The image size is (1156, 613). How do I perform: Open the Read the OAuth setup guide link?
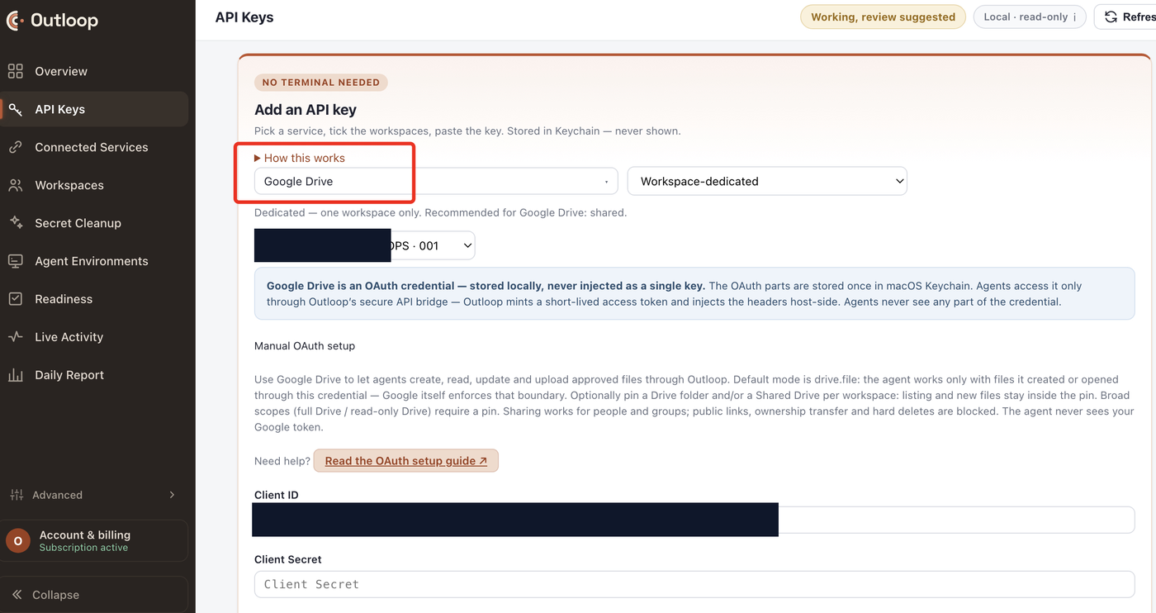(x=405, y=461)
